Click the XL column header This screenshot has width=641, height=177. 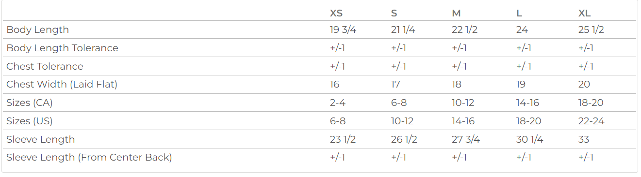click(x=584, y=13)
